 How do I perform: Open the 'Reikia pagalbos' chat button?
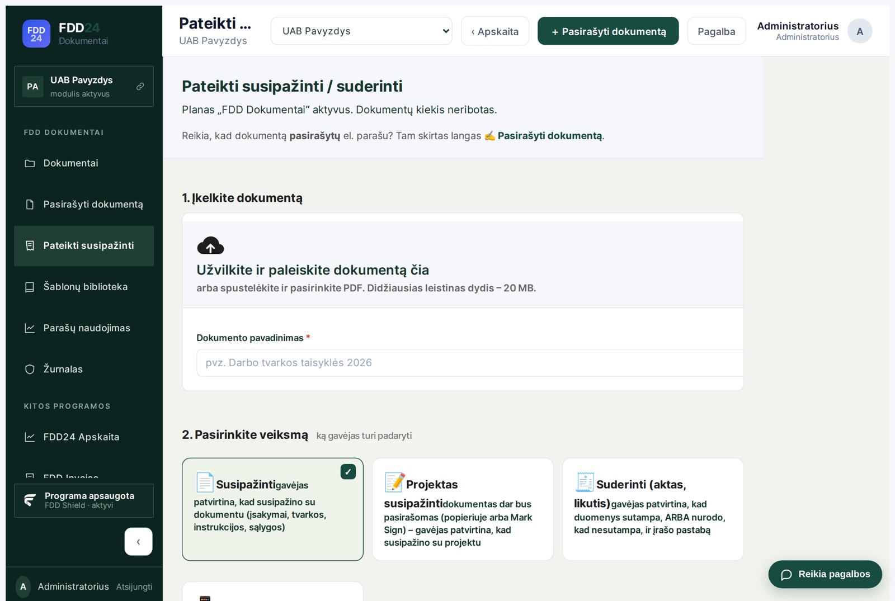tap(825, 574)
